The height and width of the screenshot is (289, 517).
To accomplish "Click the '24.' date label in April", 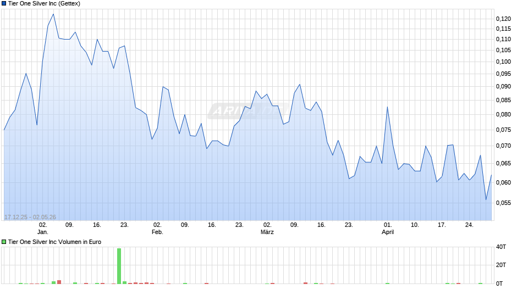I will (x=469, y=225).
